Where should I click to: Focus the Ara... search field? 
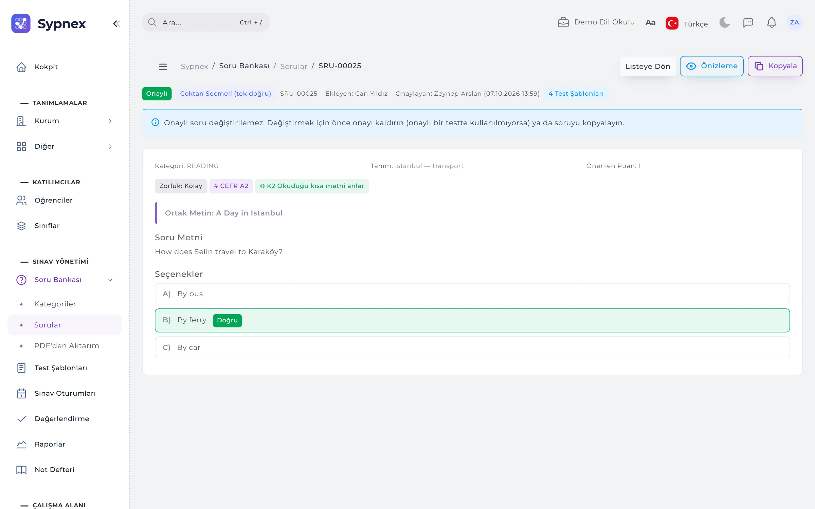(x=205, y=22)
